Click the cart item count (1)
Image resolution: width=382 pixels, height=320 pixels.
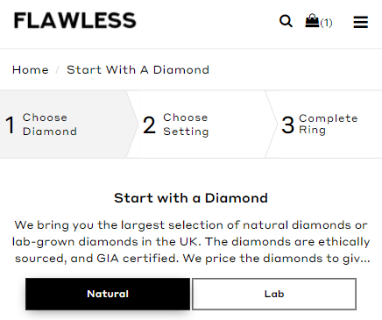click(x=326, y=23)
